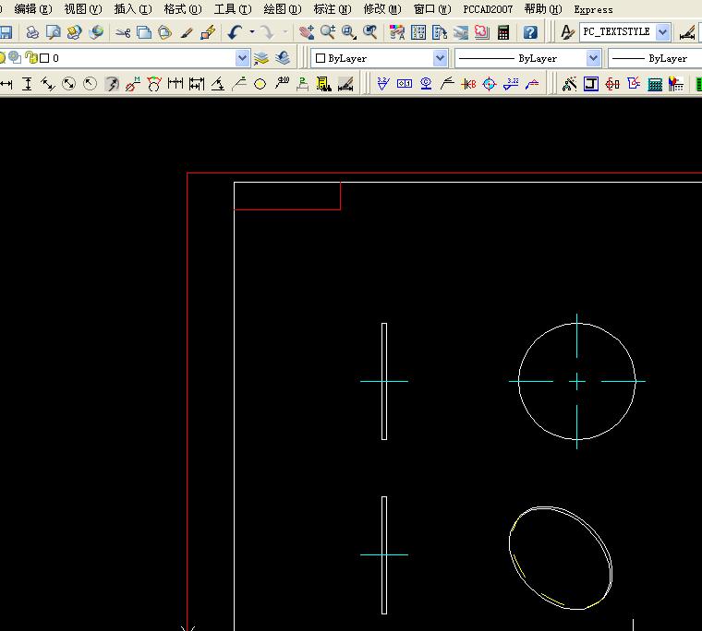This screenshot has height=631, width=702.
Task: Activate the Pan hand tool
Action: [307, 32]
